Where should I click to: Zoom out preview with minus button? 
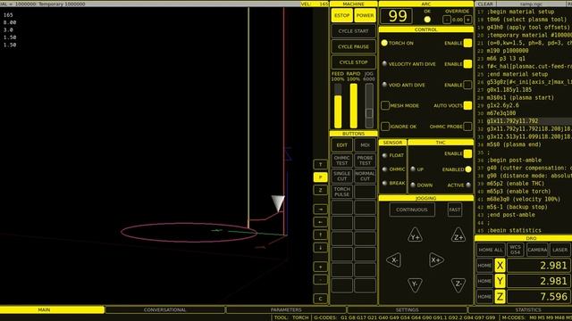tap(320, 279)
